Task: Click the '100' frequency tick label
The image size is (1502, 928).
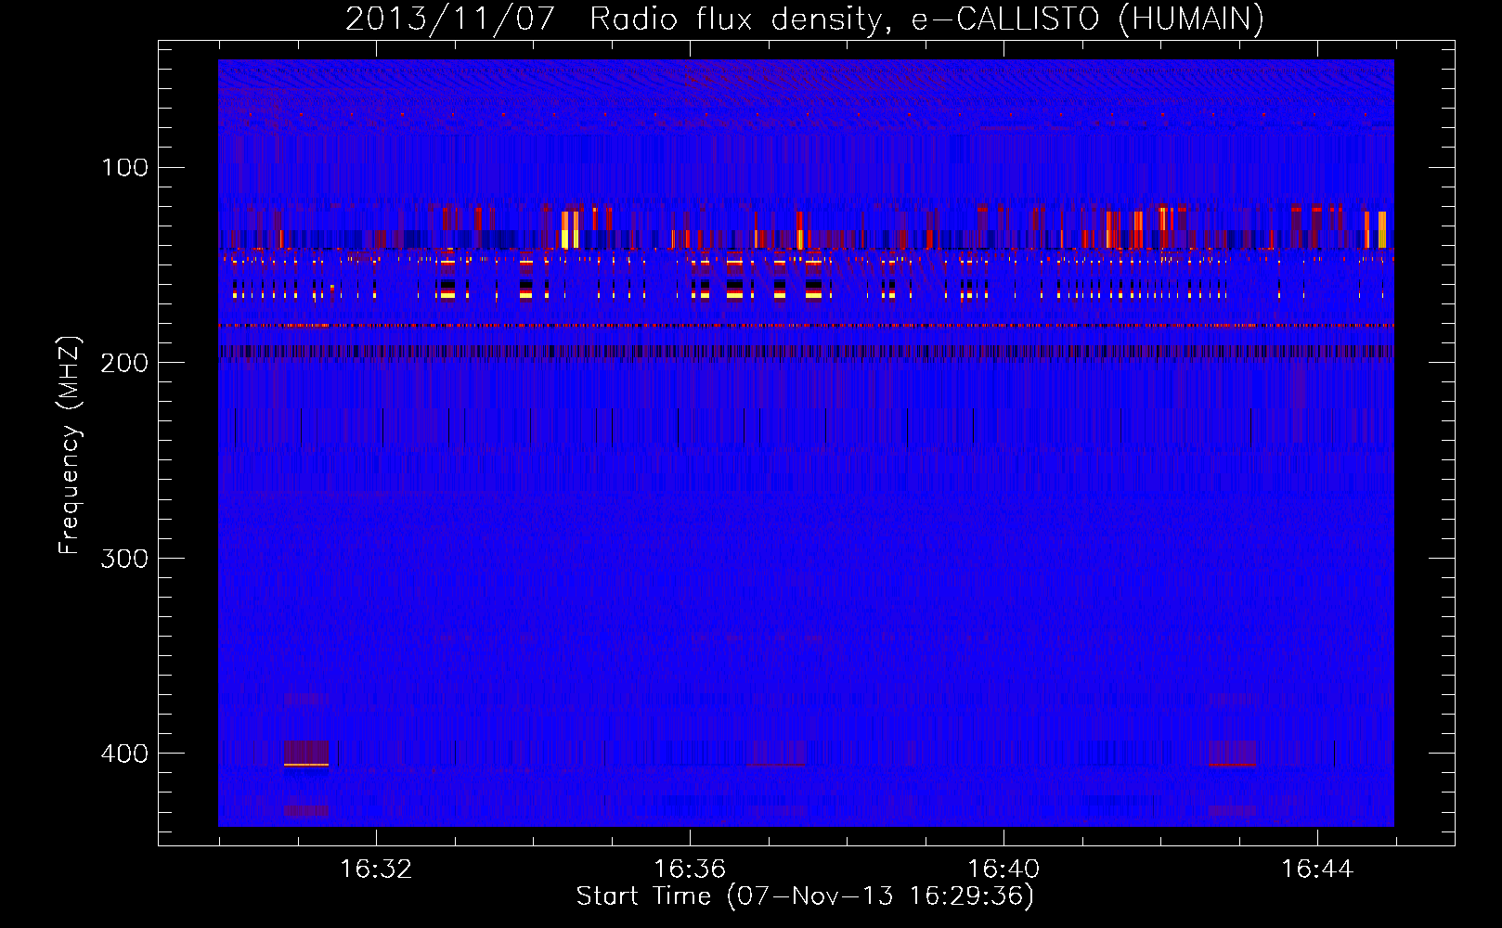Action: tap(124, 167)
